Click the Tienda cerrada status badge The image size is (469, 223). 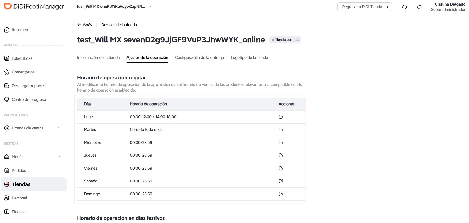pos(285,40)
